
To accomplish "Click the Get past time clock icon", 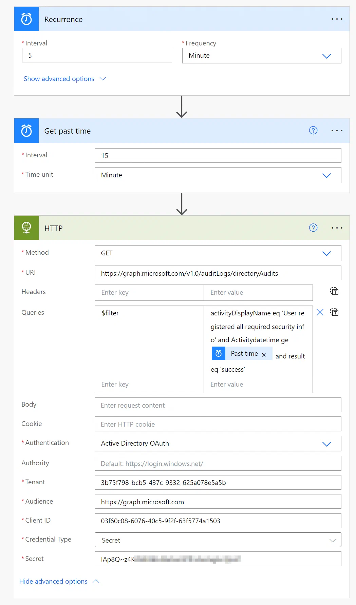I will (x=26, y=131).
